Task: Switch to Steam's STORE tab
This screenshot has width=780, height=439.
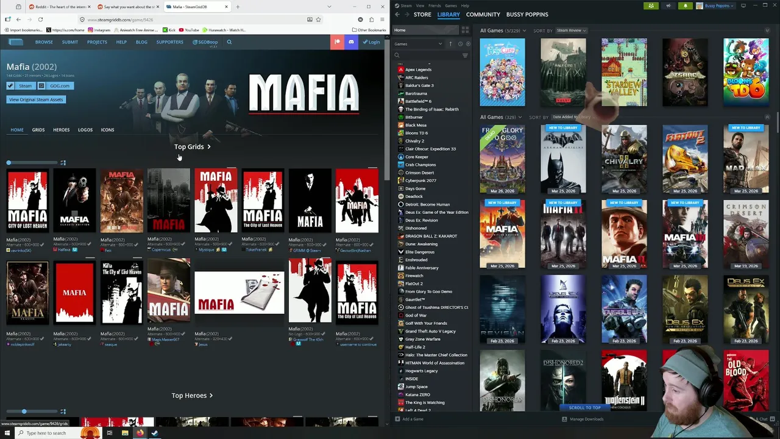Action: (422, 15)
